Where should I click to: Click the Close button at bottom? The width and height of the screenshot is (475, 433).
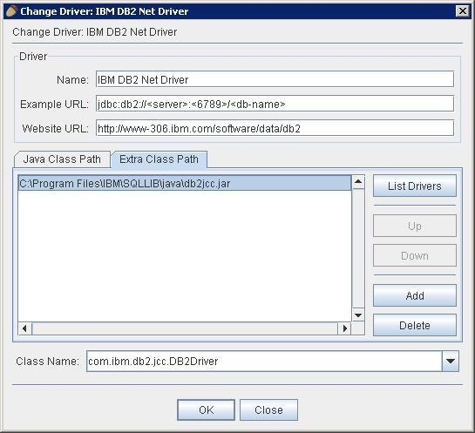coord(268,409)
